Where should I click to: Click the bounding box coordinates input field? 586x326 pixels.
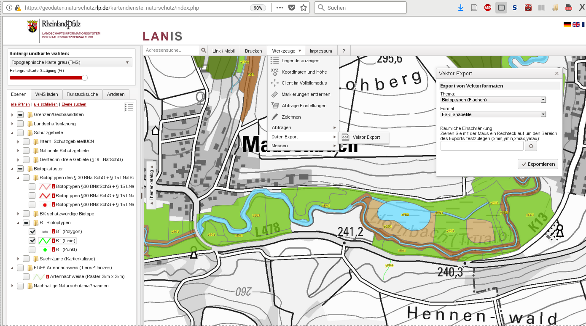[x=482, y=146]
